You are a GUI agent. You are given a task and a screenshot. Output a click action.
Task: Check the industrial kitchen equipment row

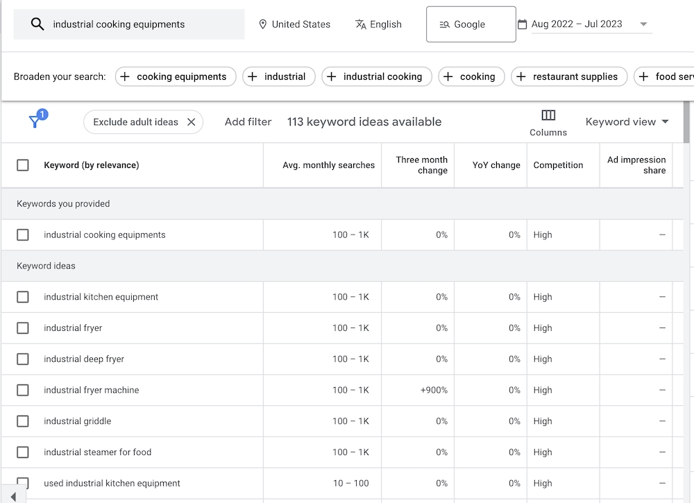pos(23,297)
